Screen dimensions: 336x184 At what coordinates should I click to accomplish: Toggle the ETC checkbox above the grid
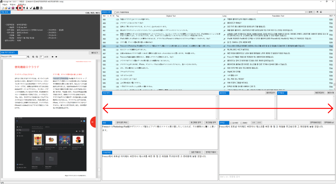pyautogui.click(x=115, y=12)
